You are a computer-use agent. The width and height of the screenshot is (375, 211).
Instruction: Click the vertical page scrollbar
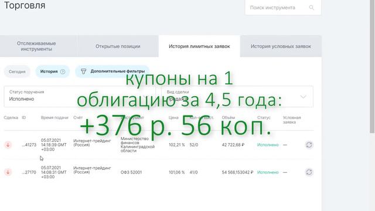point(372,67)
